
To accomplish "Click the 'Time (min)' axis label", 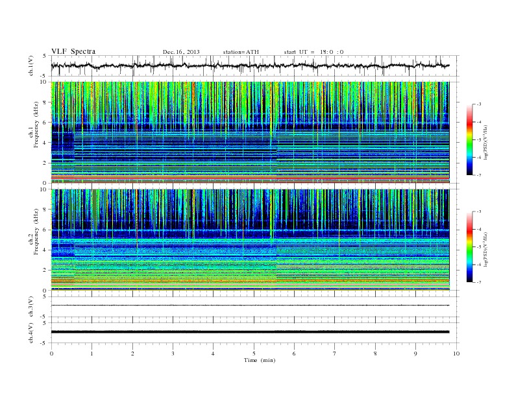I will pyautogui.click(x=260, y=360).
